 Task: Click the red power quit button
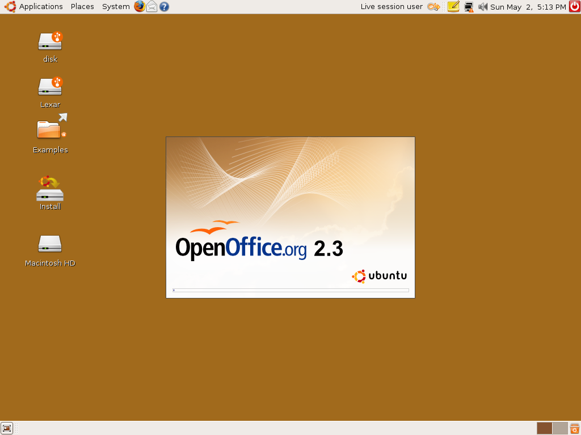pos(575,7)
